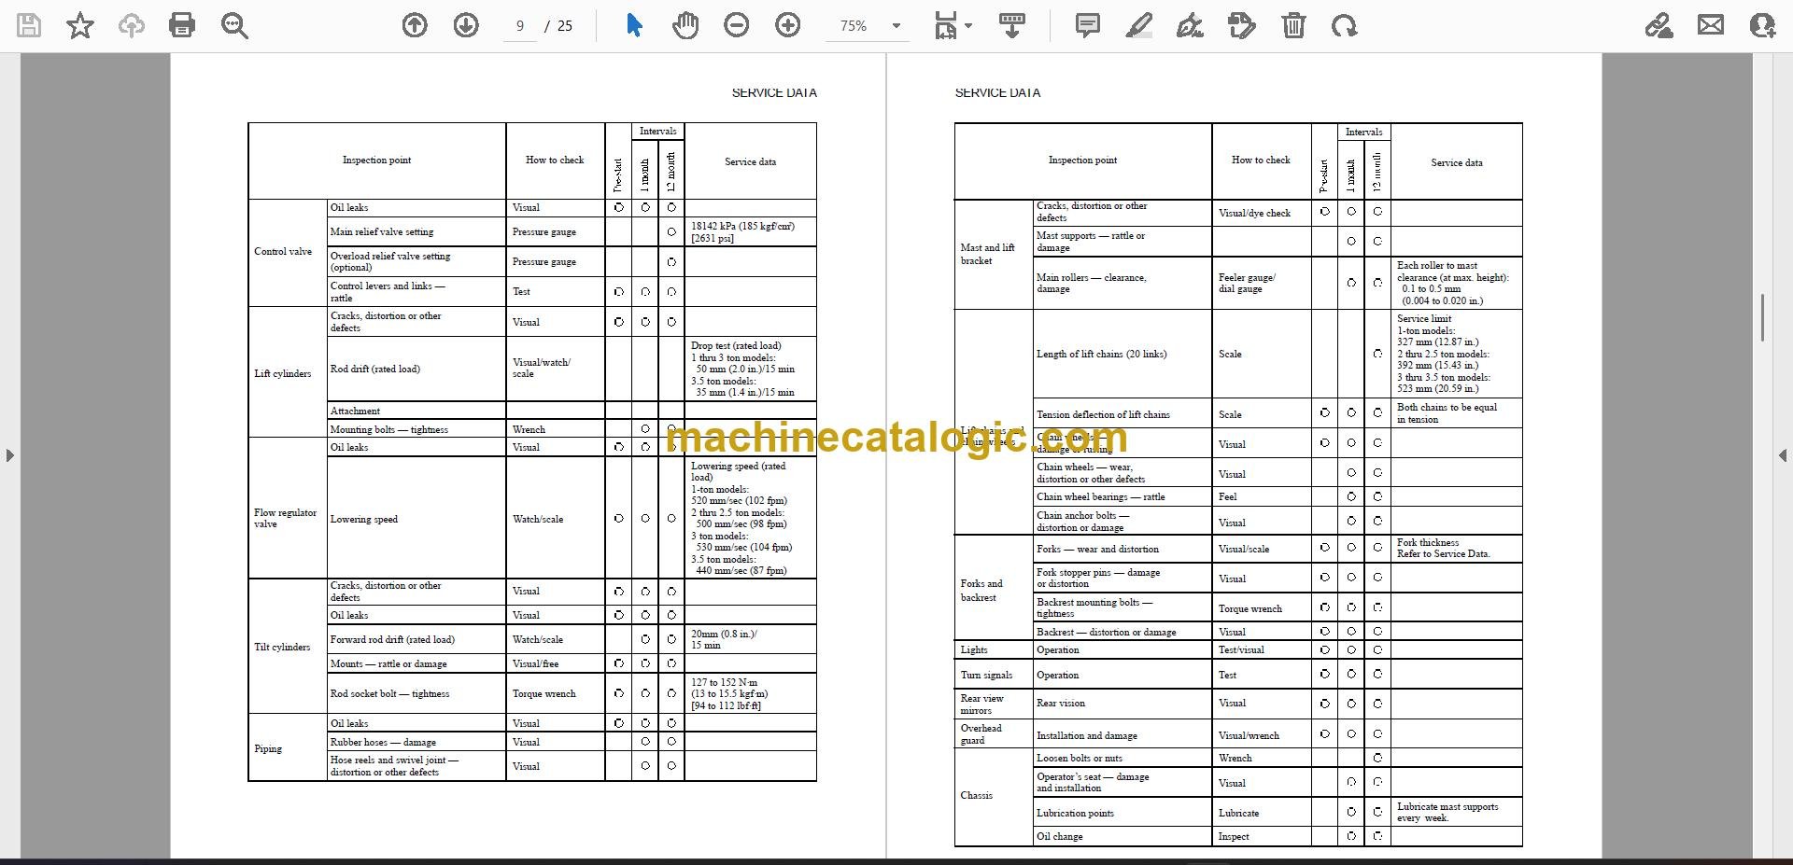Click 'Feeler gauge/ dial gauge' cell
This screenshot has width=1793, height=865.
pos(1262,283)
